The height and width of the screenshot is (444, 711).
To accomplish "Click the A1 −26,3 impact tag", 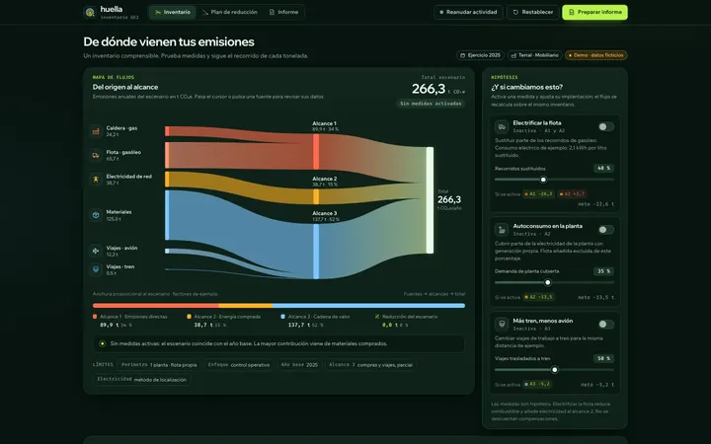I will point(538,194).
